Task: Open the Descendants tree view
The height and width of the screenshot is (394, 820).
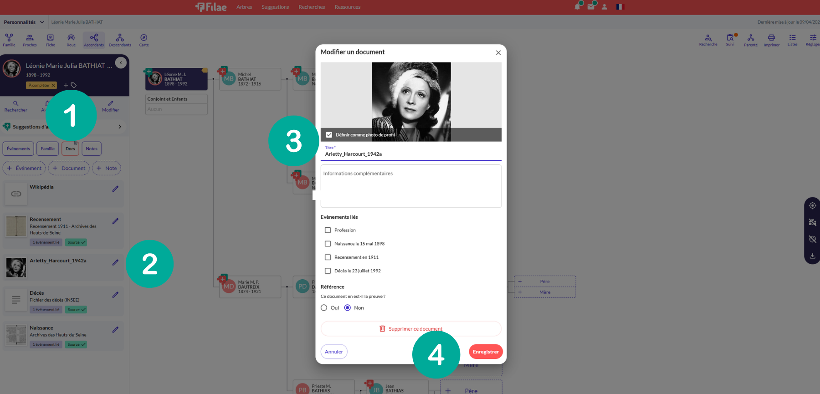Action: pyautogui.click(x=120, y=40)
